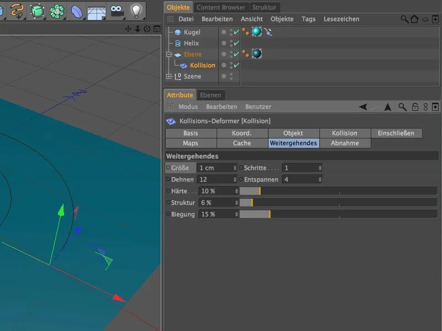Show the Weitergehendes settings page

(x=293, y=142)
